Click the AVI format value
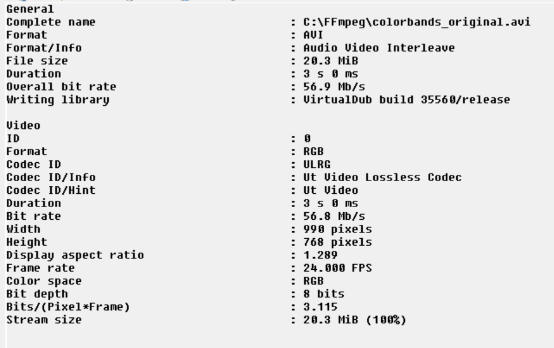The image size is (554, 348). [x=314, y=35]
